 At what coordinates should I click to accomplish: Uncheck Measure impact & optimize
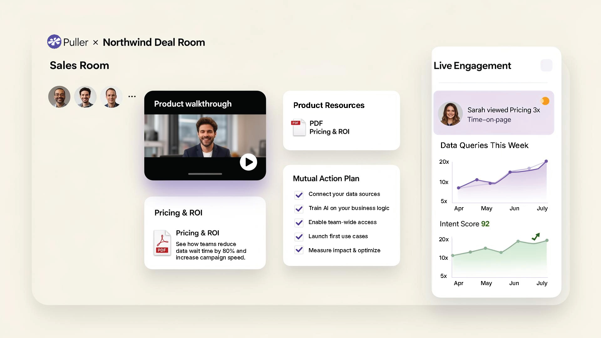click(x=299, y=250)
